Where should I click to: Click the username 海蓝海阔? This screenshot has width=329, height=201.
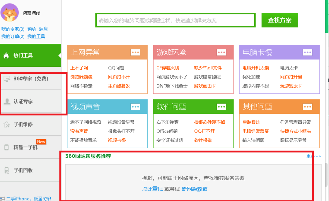coord(31,13)
